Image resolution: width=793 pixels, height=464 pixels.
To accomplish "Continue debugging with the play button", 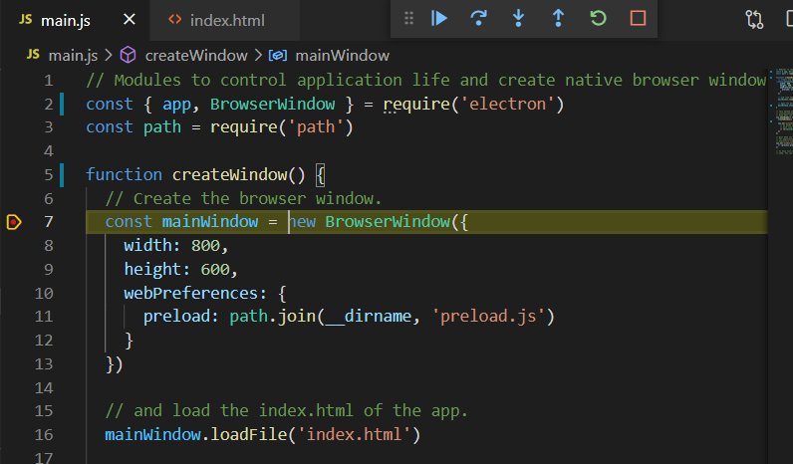I will pos(439,19).
